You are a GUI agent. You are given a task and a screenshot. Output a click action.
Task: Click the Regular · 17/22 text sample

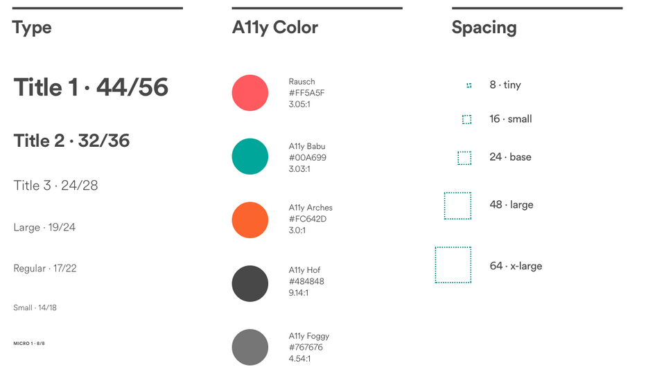[45, 268]
